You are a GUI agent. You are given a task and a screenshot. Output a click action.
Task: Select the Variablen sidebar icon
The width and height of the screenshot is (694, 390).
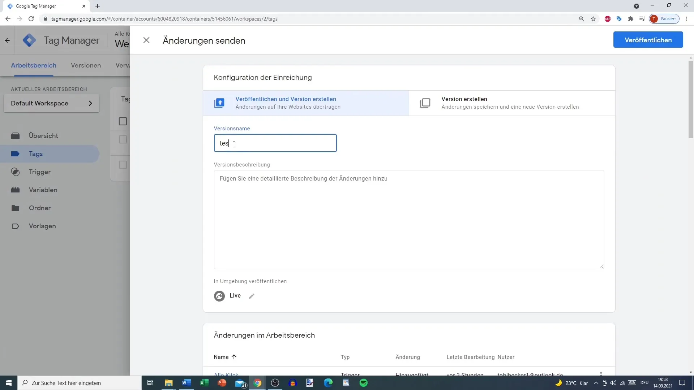(16, 190)
